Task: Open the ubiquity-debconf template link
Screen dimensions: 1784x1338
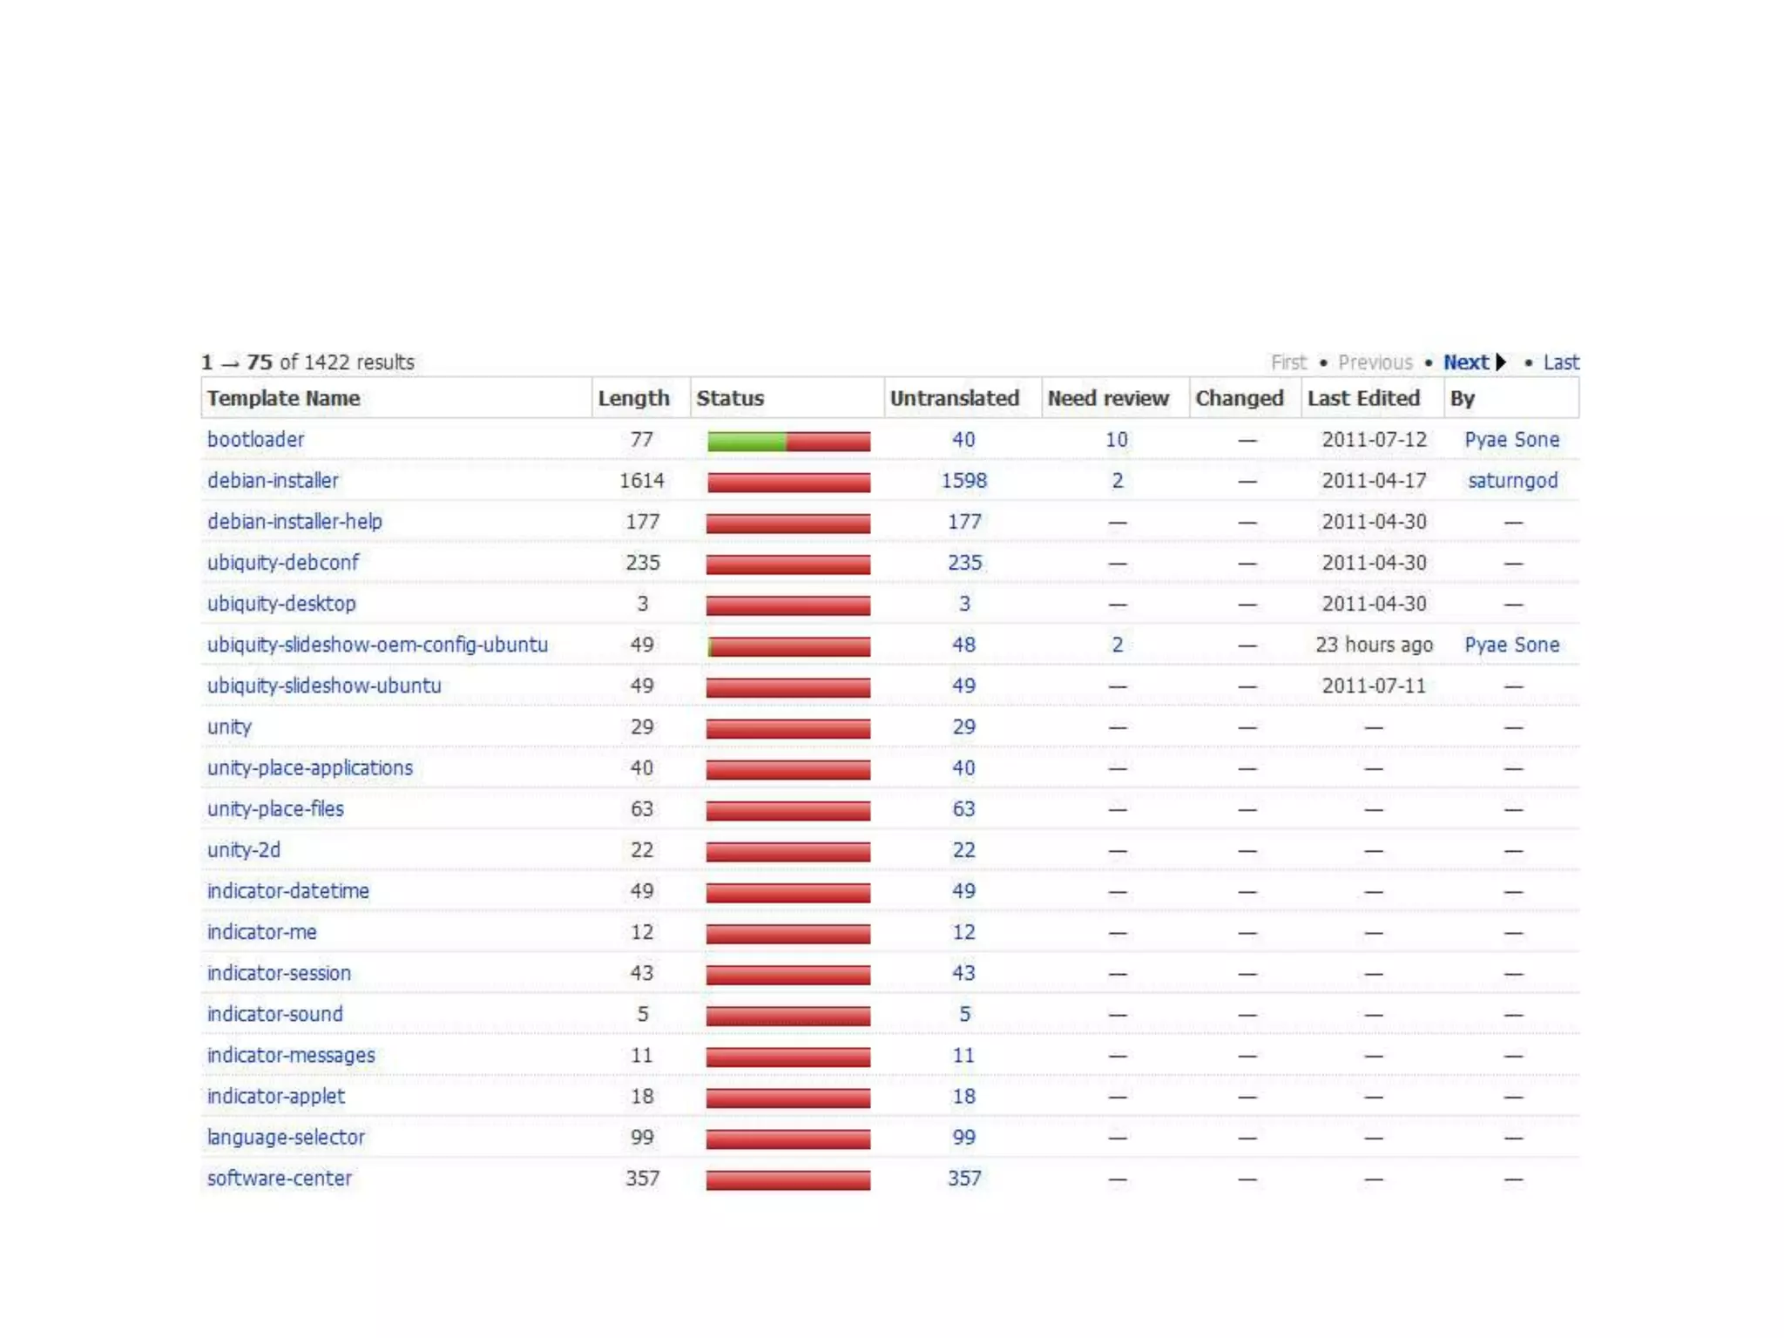Action: (x=282, y=563)
